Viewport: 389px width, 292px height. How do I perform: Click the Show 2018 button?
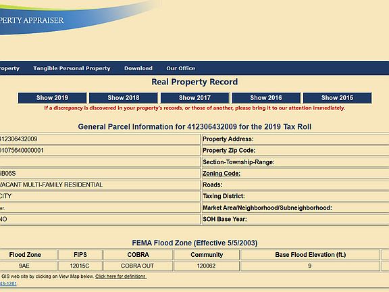pyautogui.click(x=124, y=98)
